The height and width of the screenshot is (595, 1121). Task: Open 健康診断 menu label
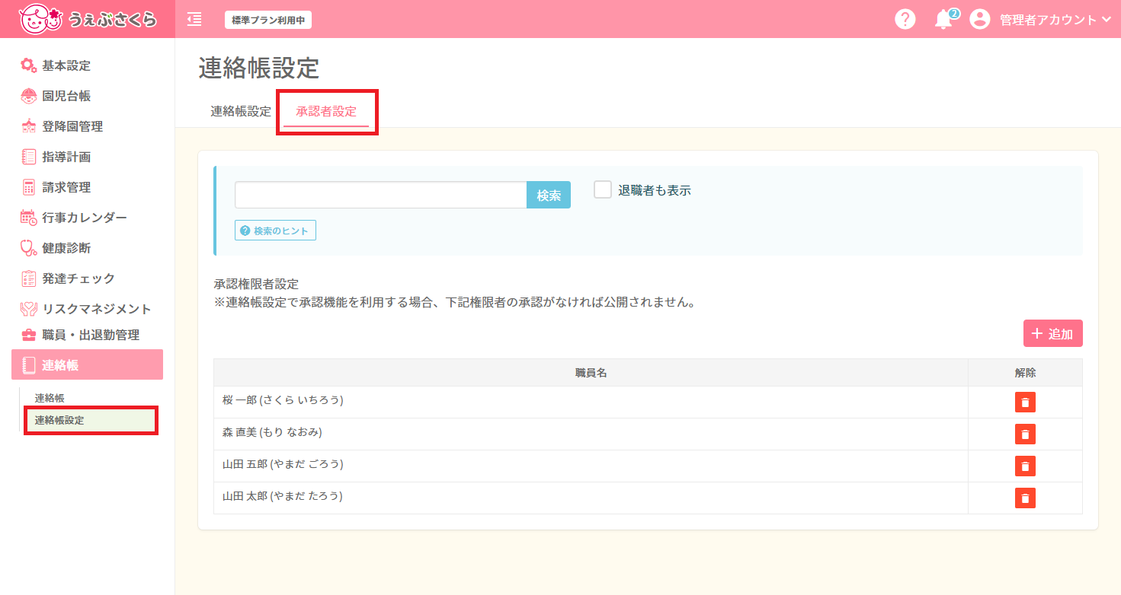66,248
